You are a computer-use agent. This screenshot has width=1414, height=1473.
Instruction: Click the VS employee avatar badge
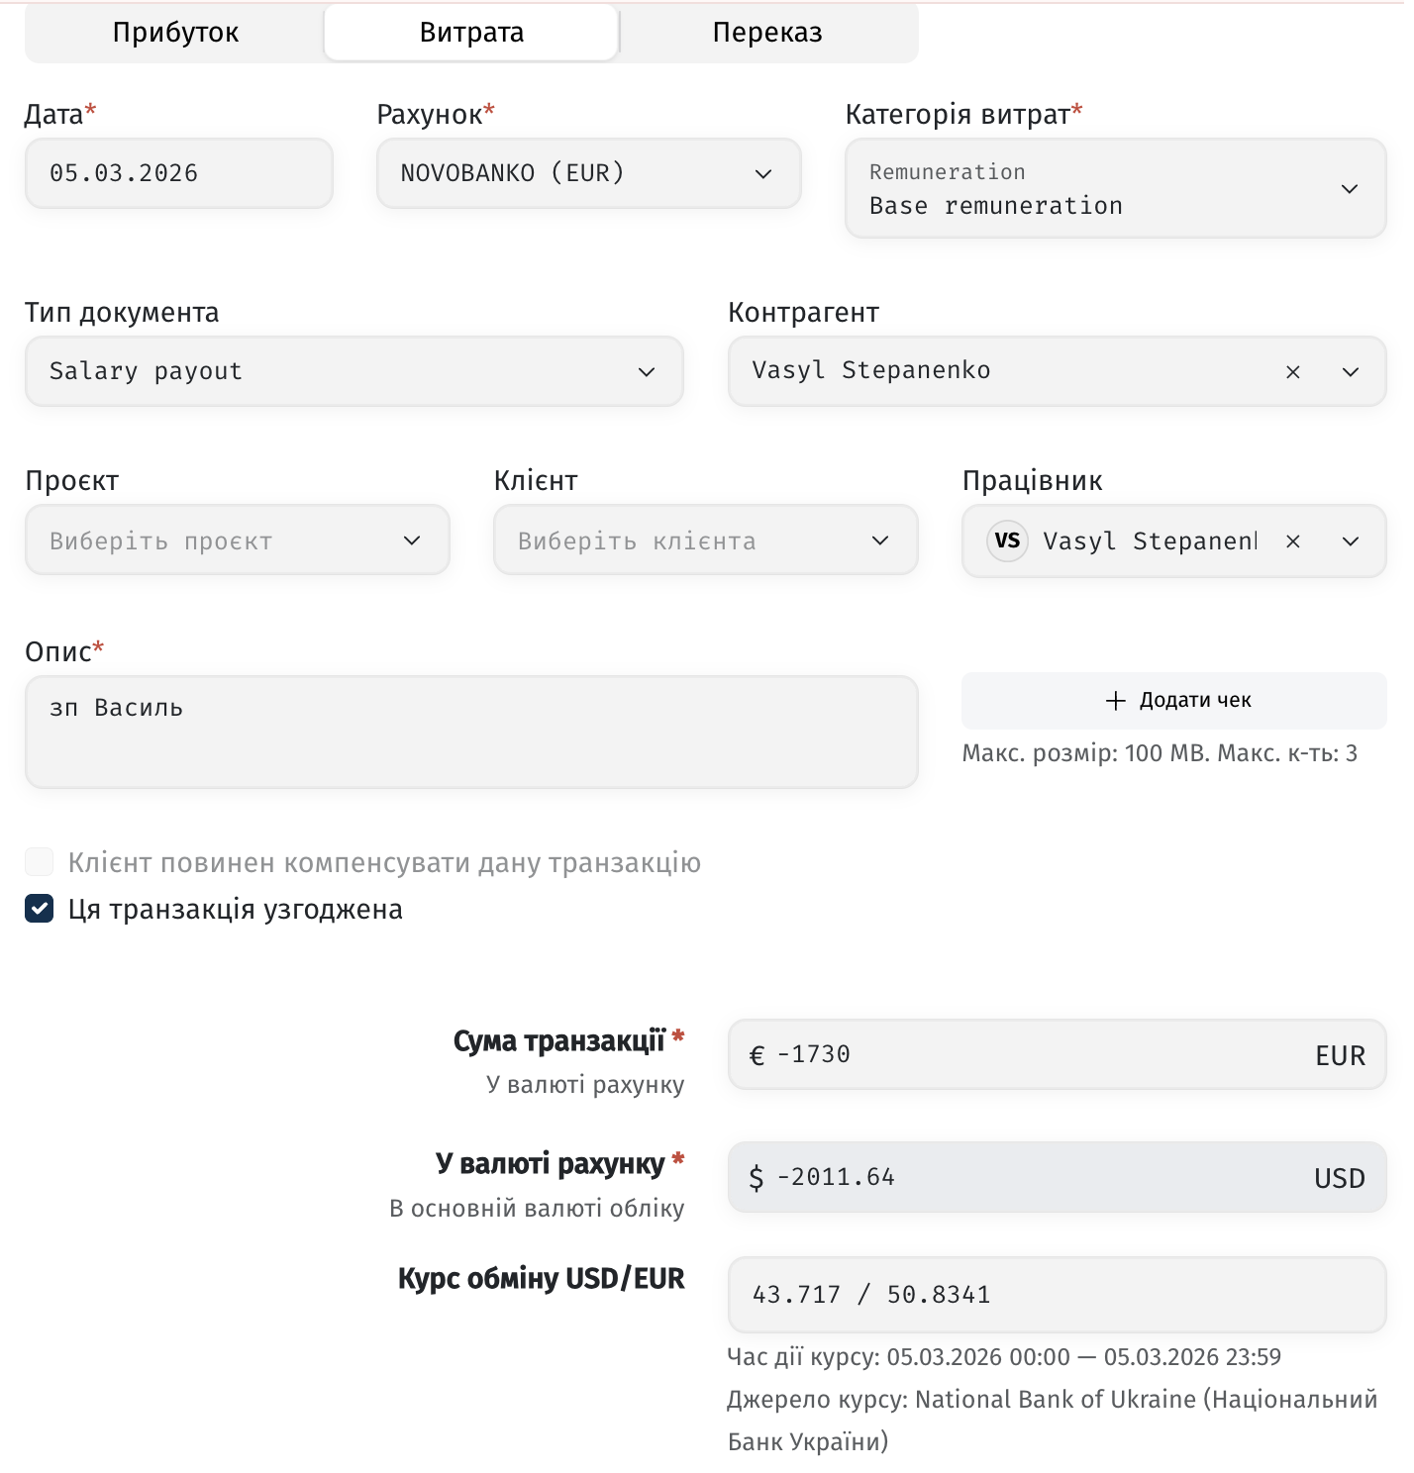1007,540
